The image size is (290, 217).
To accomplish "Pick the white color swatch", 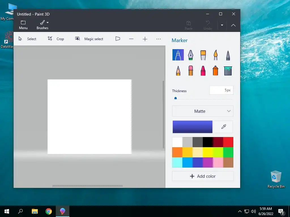I will [177, 142].
